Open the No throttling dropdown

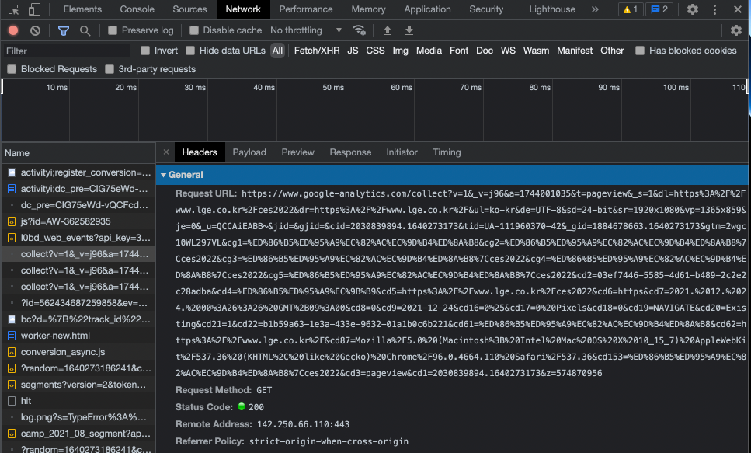click(306, 30)
